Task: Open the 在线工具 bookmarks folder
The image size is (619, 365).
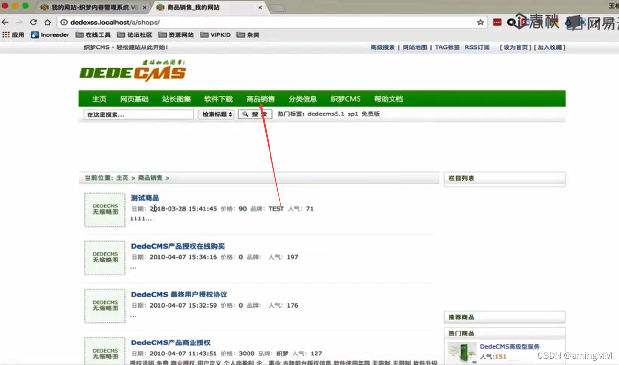Action: click(x=92, y=34)
